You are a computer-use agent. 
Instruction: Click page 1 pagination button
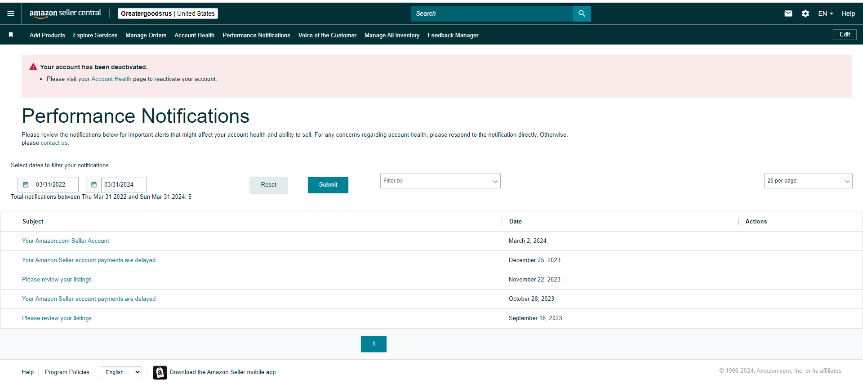click(374, 344)
